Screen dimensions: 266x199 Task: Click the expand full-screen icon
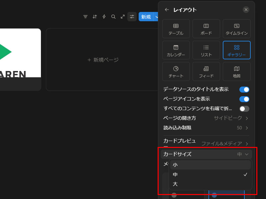[123, 17]
